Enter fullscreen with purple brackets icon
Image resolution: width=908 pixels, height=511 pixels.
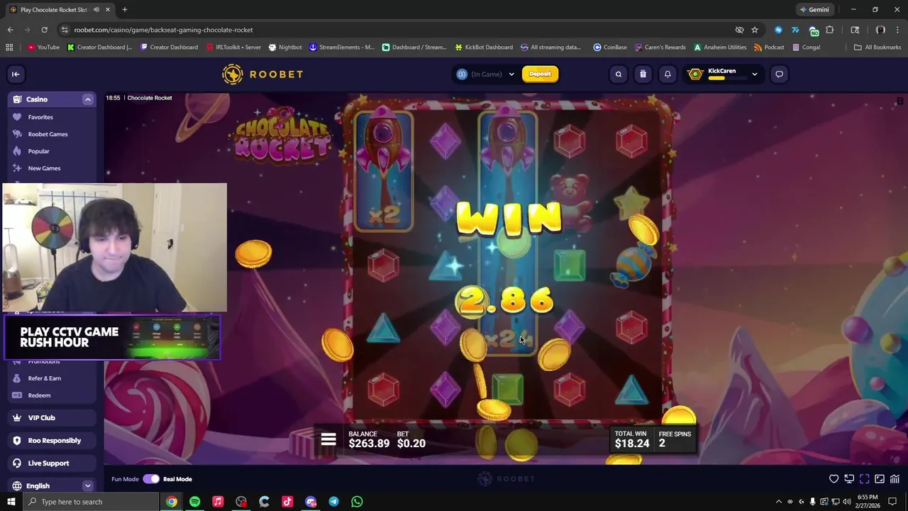tap(864, 479)
